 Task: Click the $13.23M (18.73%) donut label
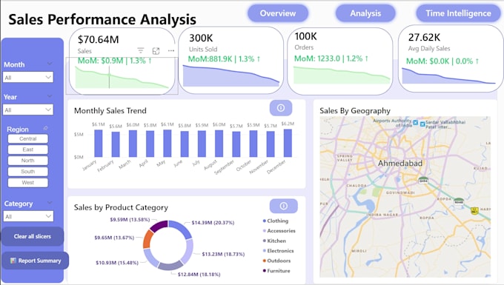(223, 254)
